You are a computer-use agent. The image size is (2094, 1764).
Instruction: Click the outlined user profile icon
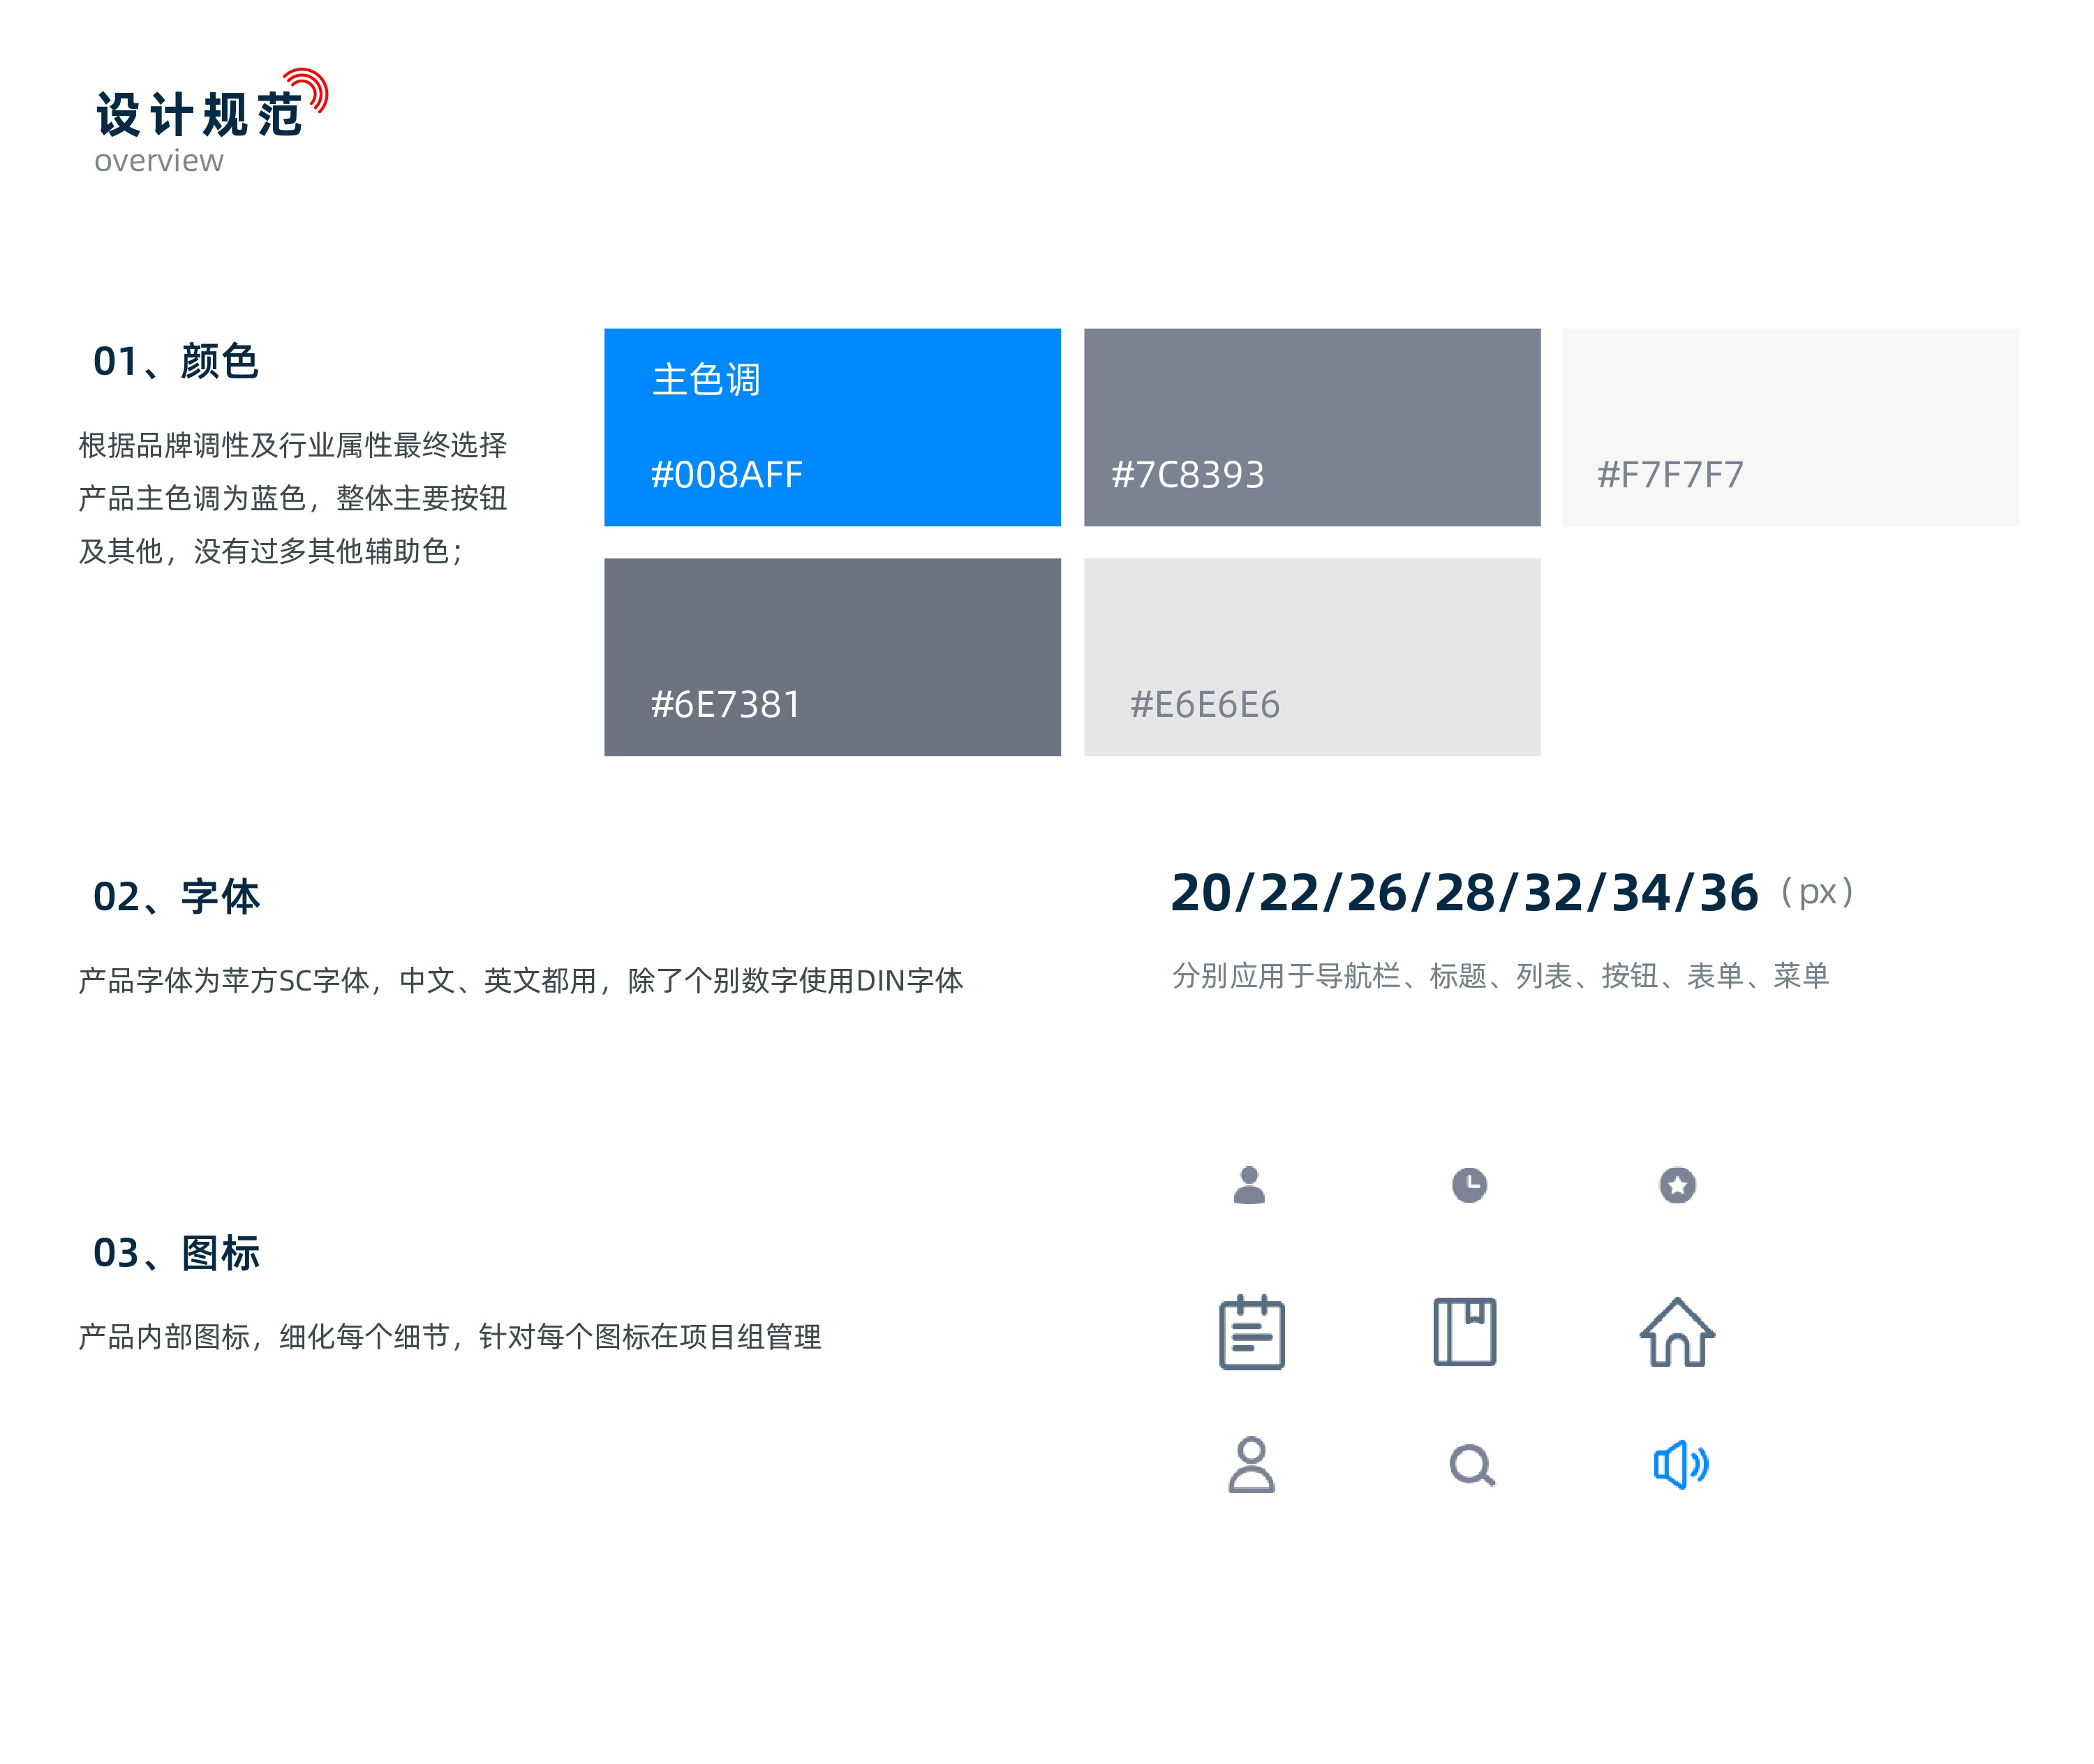tap(1251, 1465)
